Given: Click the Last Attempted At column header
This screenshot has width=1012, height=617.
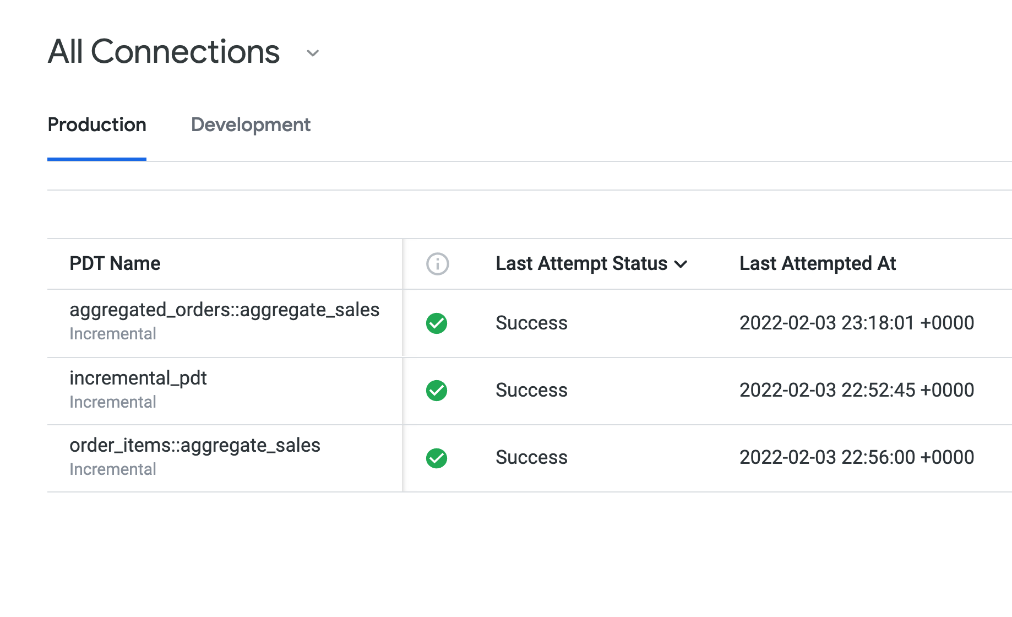Looking at the screenshot, I should coord(818,263).
